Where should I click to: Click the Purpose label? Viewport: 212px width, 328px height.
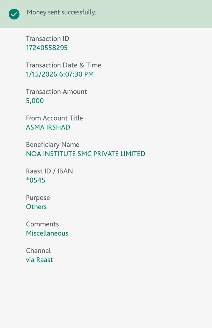point(38,198)
